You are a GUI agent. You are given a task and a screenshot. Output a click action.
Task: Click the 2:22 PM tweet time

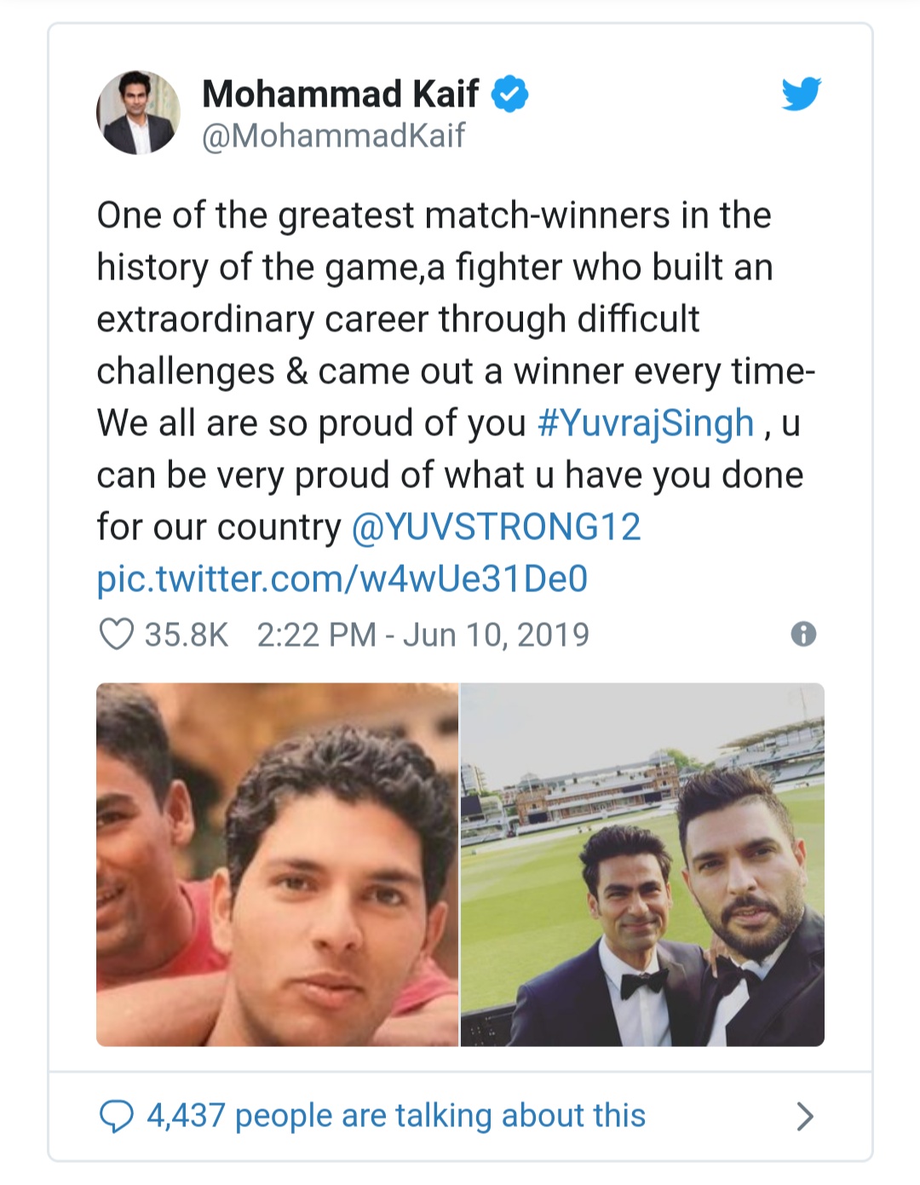point(316,635)
